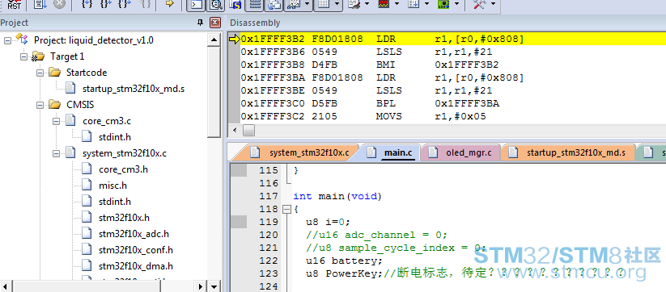The width and height of the screenshot is (666, 292).
Task: Collapse the Target 1 node
Action: [23, 56]
